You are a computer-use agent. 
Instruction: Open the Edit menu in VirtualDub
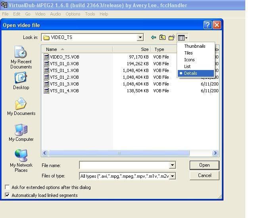tap(17, 14)
